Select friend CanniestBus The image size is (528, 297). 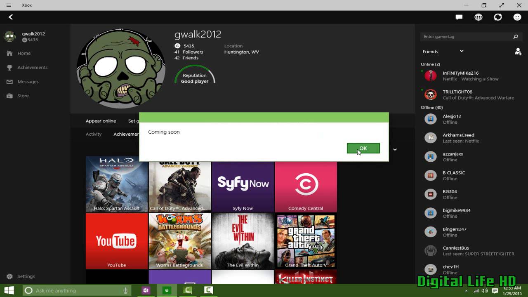[471, 251]
